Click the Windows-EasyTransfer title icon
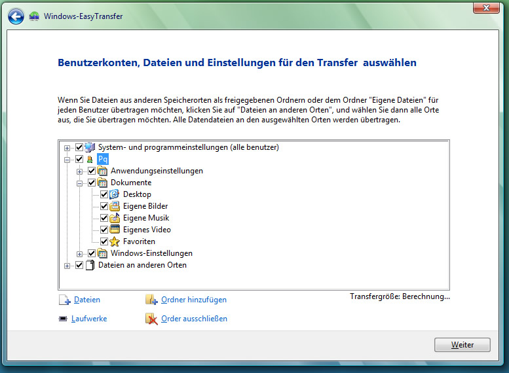509x373 pixels. click(x=34, y=16)
